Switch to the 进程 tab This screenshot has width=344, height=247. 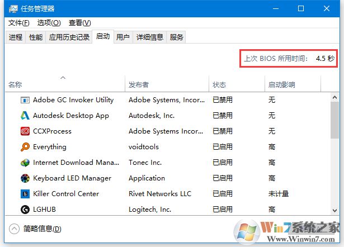pos(16,37)
